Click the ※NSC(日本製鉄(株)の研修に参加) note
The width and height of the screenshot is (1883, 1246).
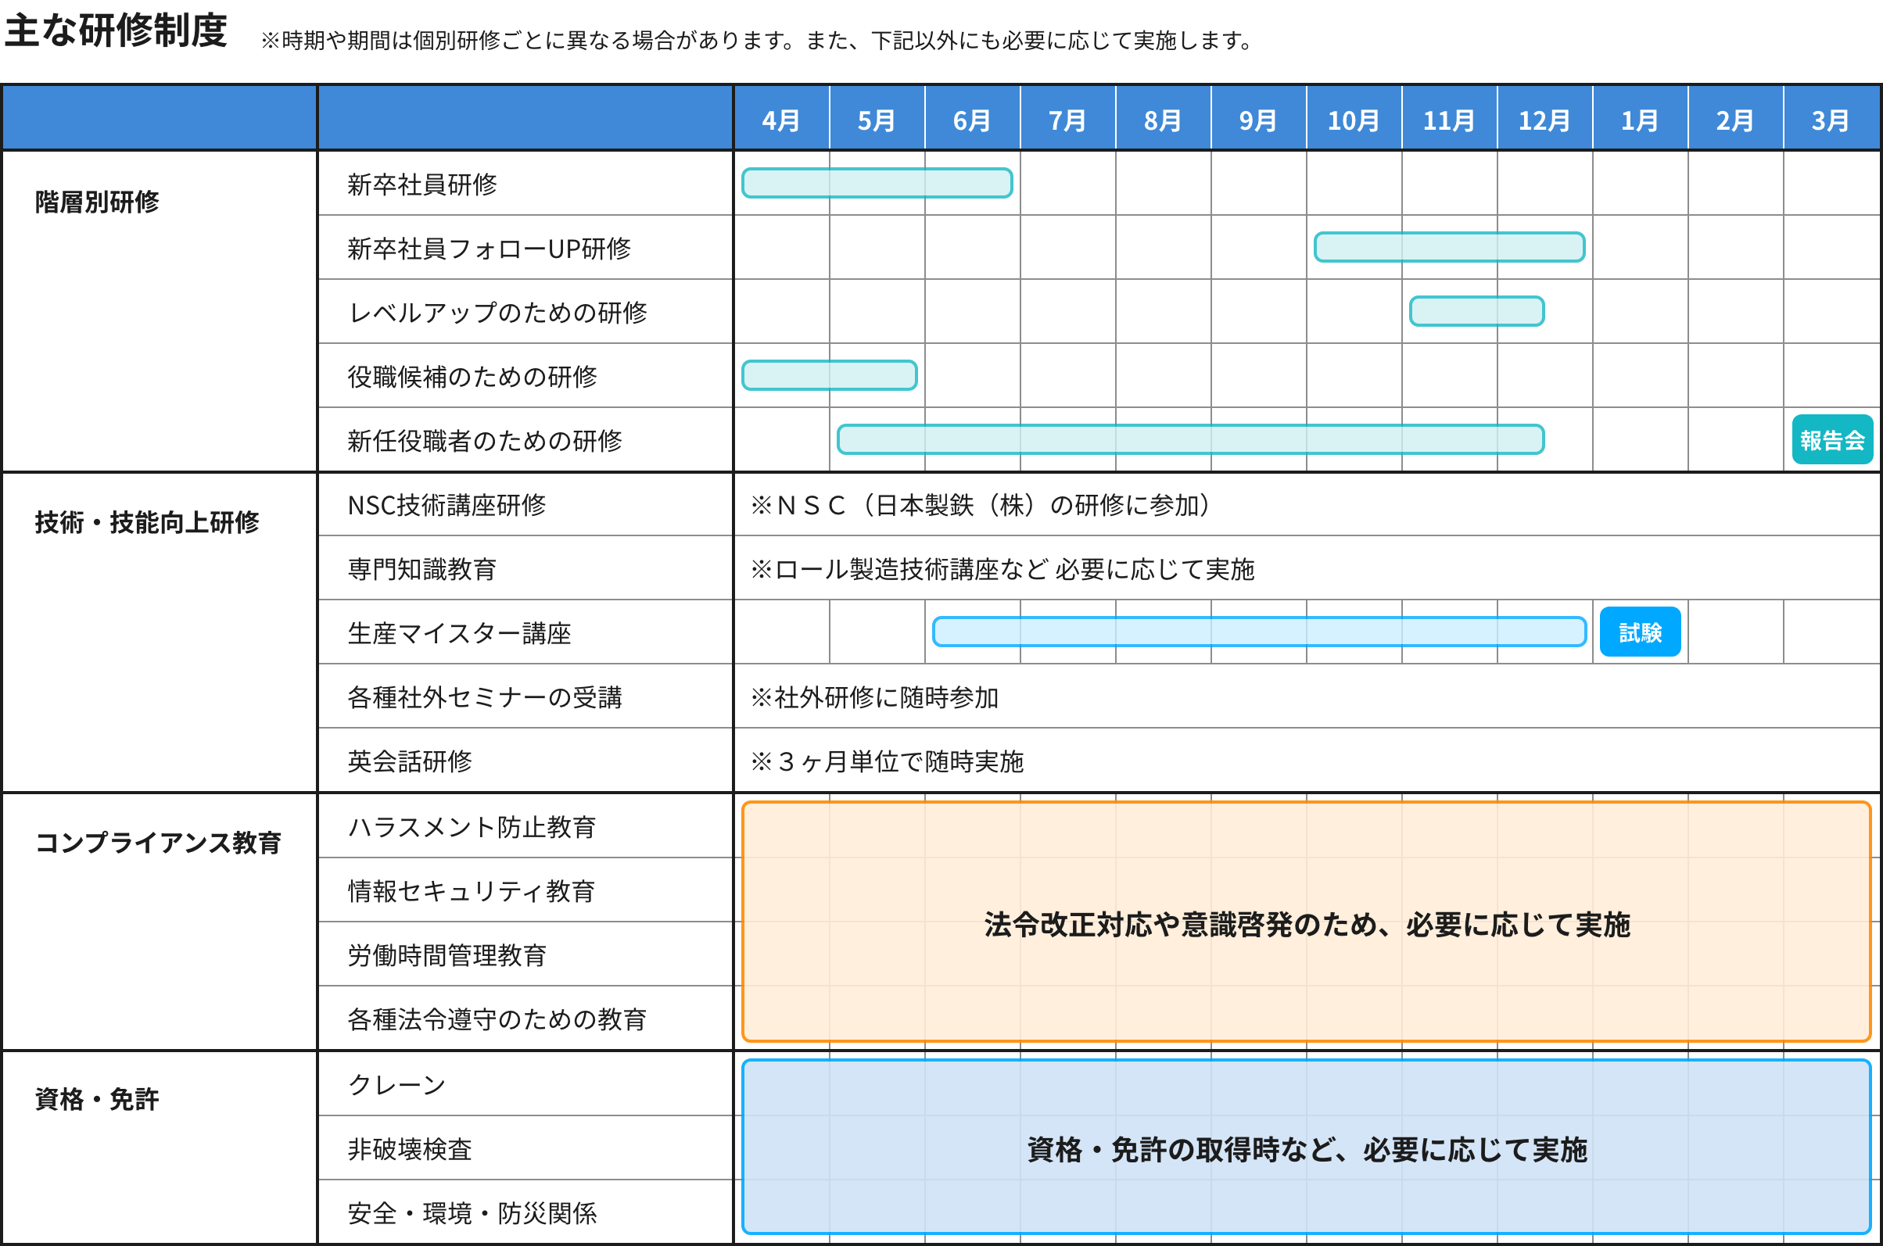coord(981,505)
